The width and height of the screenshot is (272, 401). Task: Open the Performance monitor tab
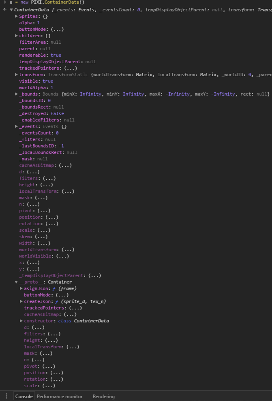(60, 397)
